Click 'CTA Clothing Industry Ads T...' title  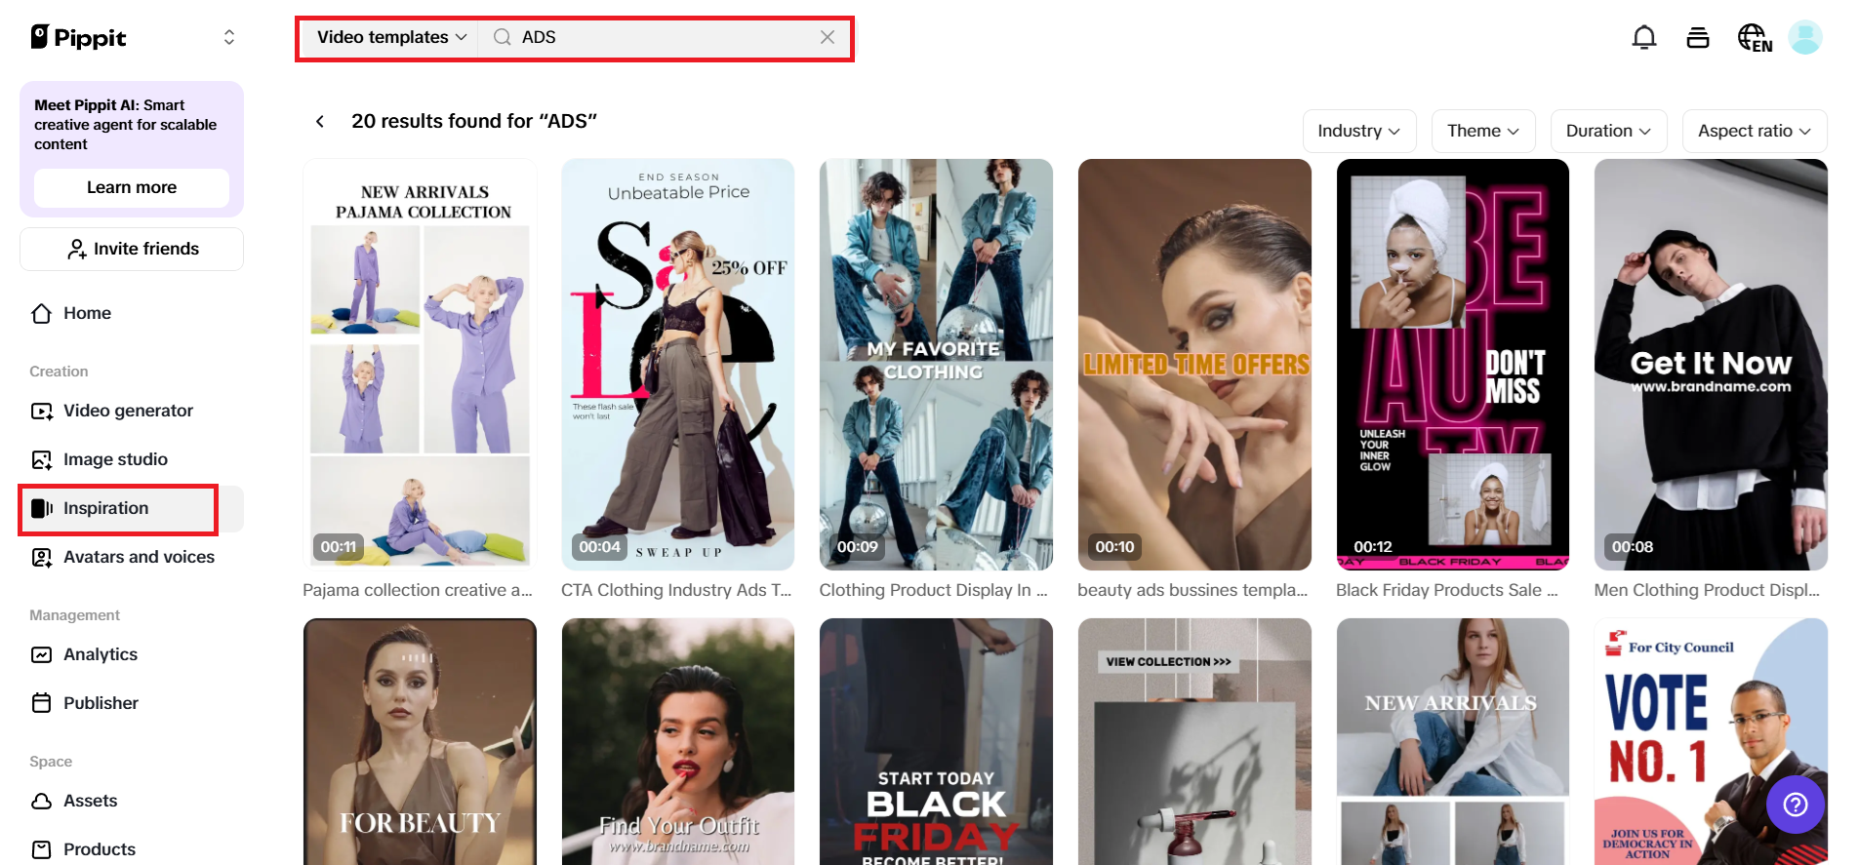[x=676, y=590]
